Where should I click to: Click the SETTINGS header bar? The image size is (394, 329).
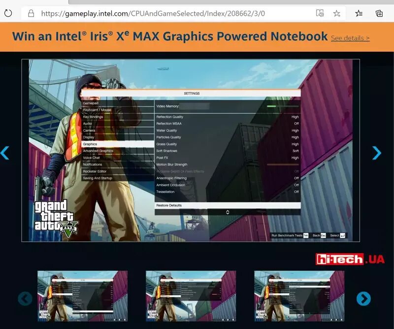(x=191, y=93)
